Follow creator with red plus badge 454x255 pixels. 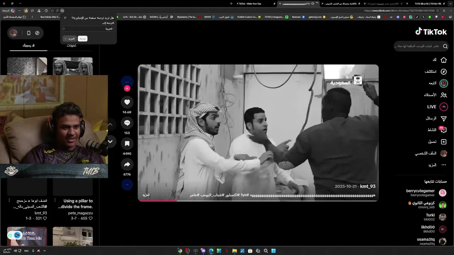point(127,89)
